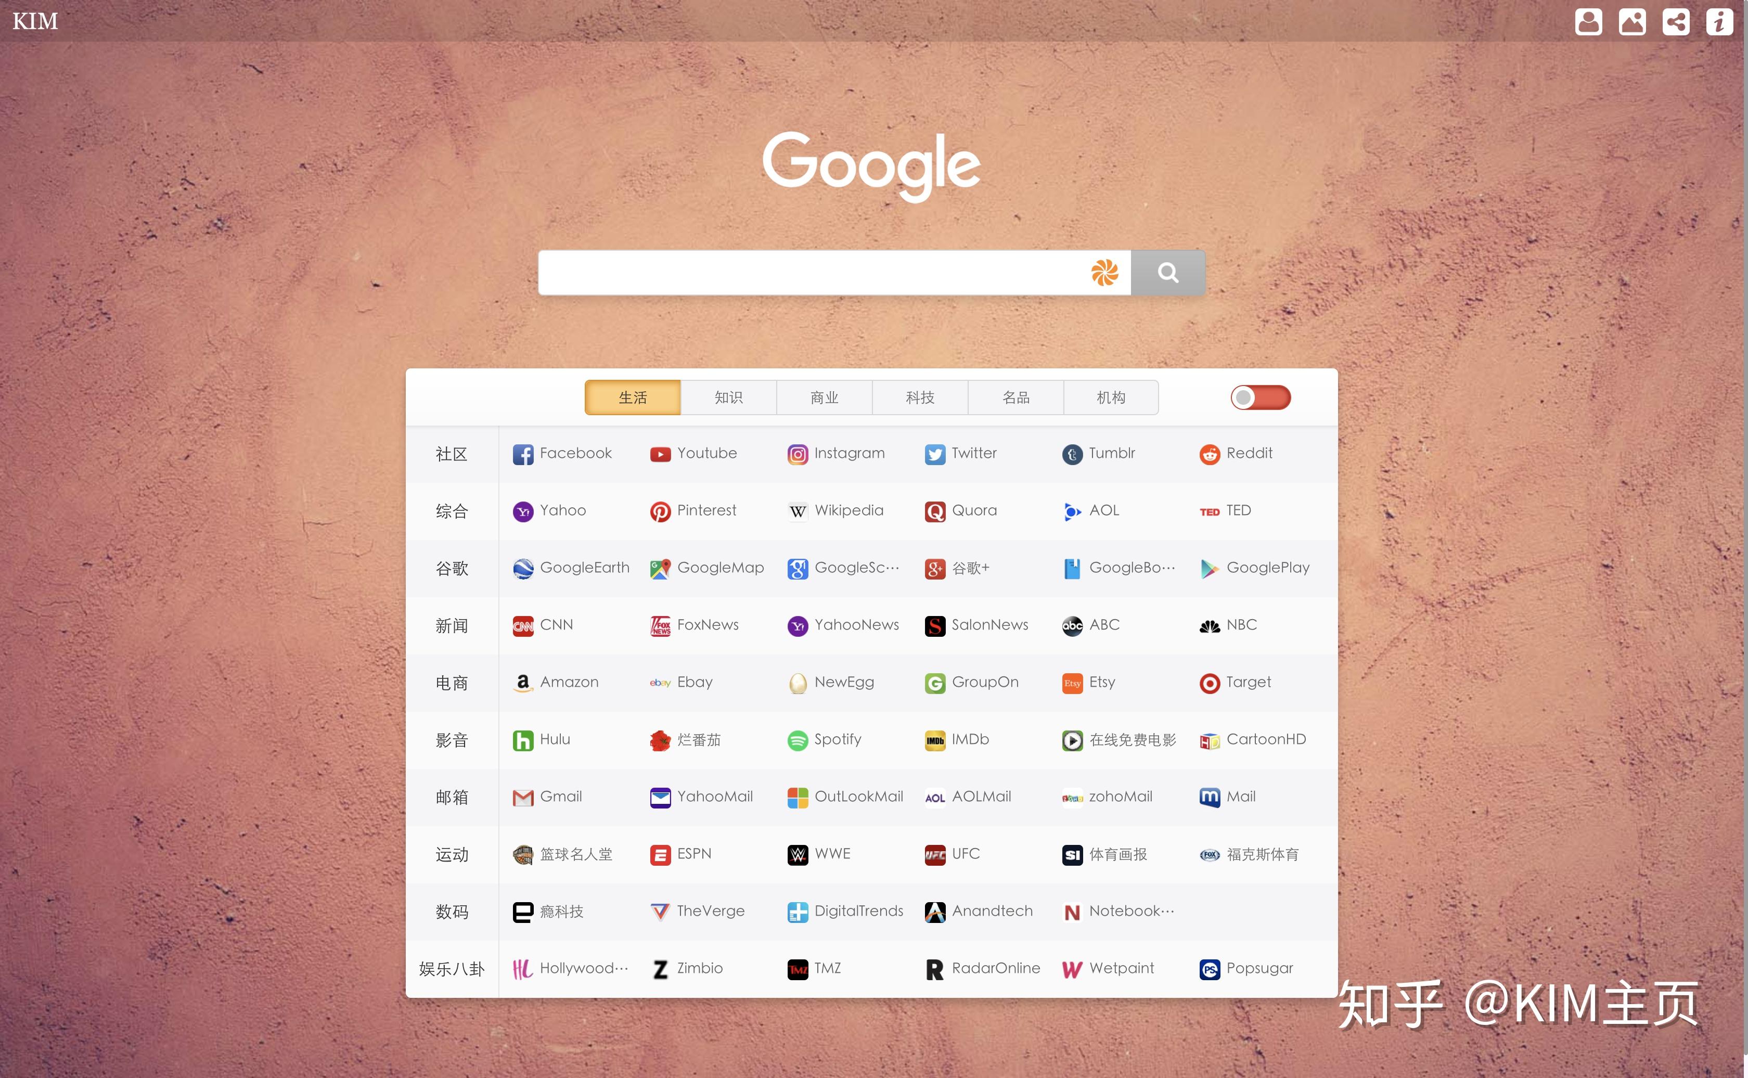Open Spotify music streaming icon
This screenshot has height=1078, width=1748.
click(x=796, y=739)
